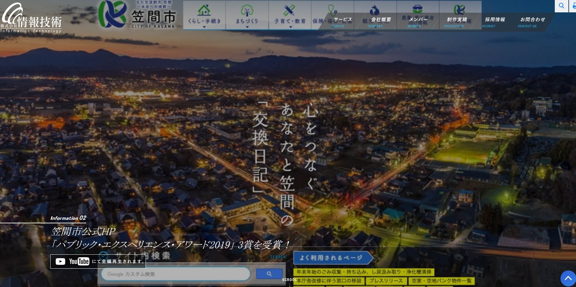576x287 pixels.
Task: Expand the くらし・手続き dropdown arrow
Action: pyautogui.click(x=204, y=27)
